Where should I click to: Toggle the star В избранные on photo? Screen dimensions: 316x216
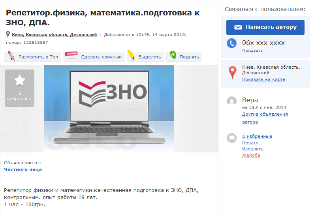pos(19,88)
